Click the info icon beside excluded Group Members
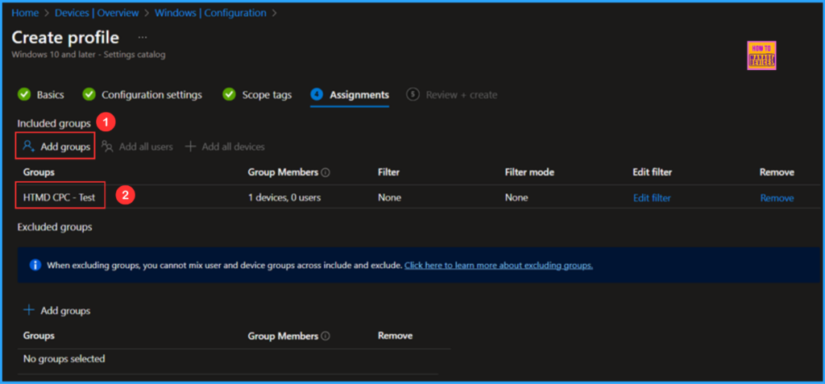Image resolution: width=825 pixels, height=384 pixels. pyautogui.click(x=325, y=336)
